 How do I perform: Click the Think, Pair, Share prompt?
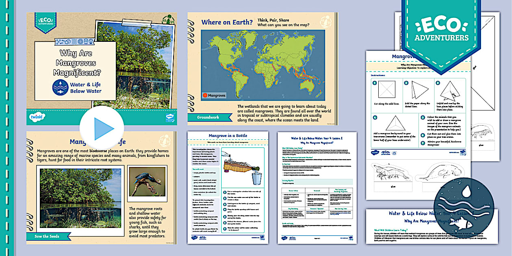pos(274,20)
